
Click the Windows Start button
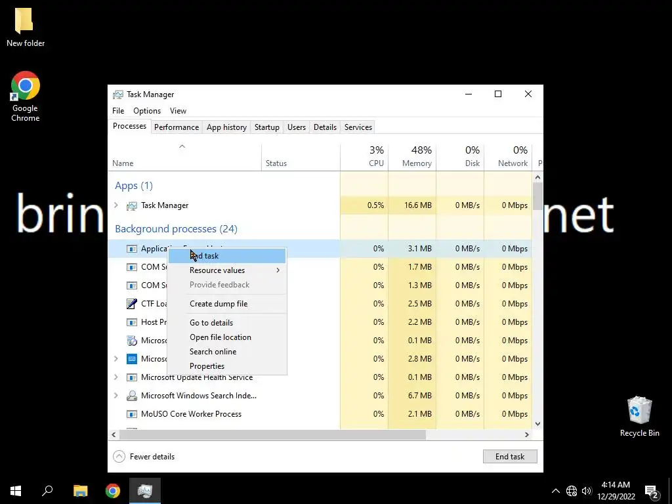click(16, 491)
